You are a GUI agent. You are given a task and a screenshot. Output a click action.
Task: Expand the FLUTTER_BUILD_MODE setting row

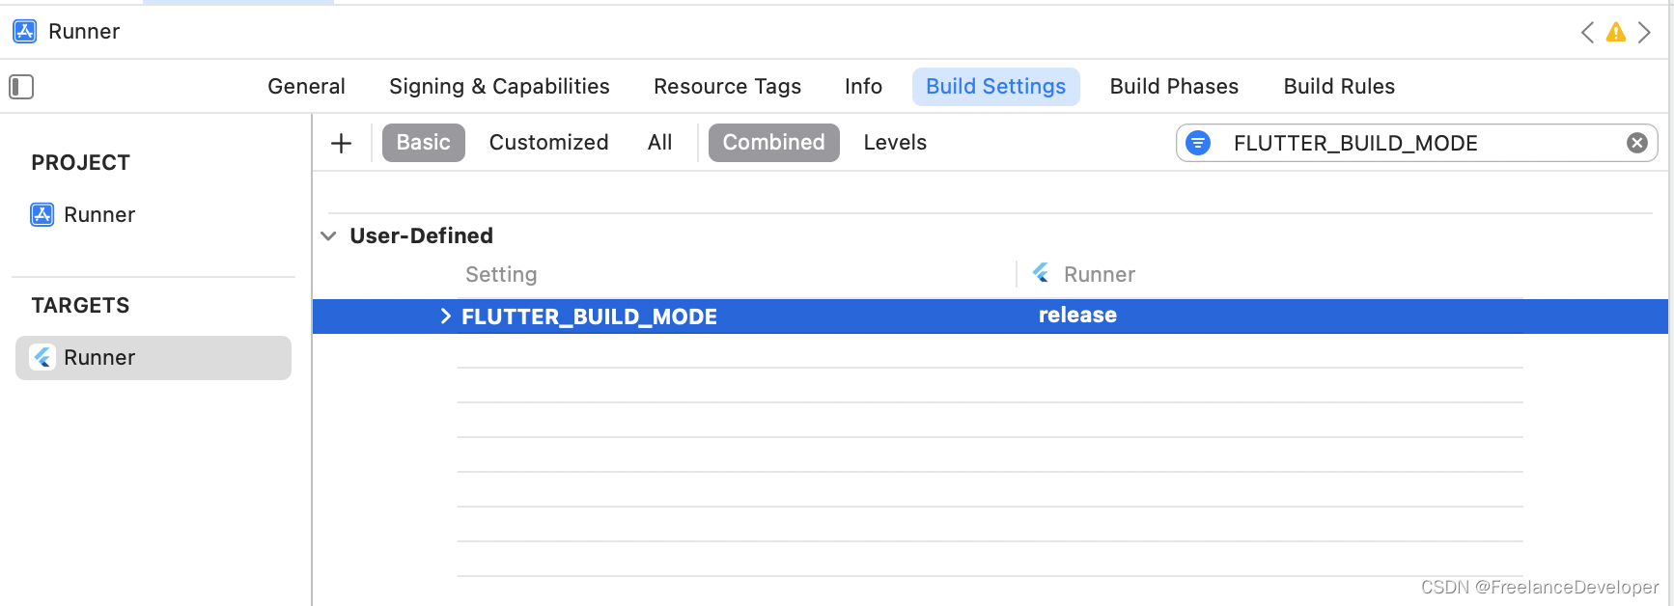(x=445, y=317)
